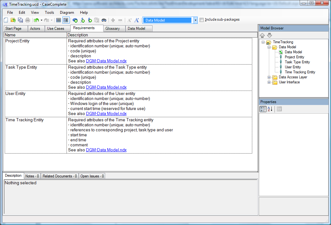Click the Increase font size icon
This screenshot has width=331, height=225.
click(x=136, y=20)
